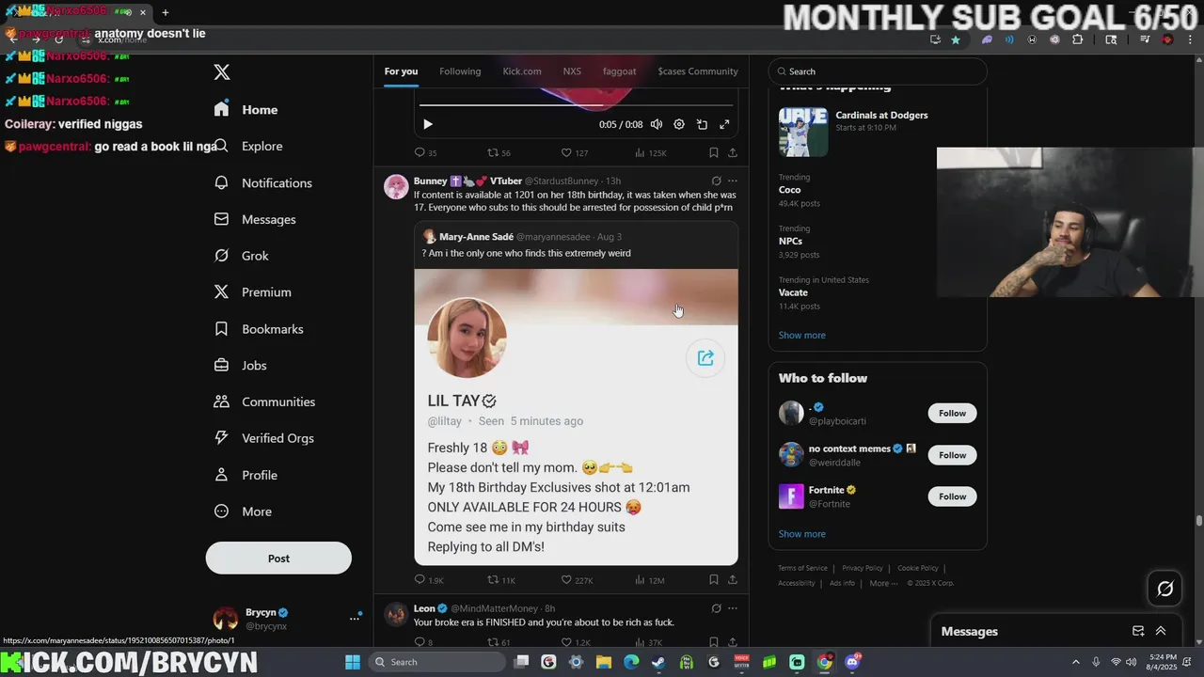
Task: Reply to the post with 35 replies
Action: (426, 152)
